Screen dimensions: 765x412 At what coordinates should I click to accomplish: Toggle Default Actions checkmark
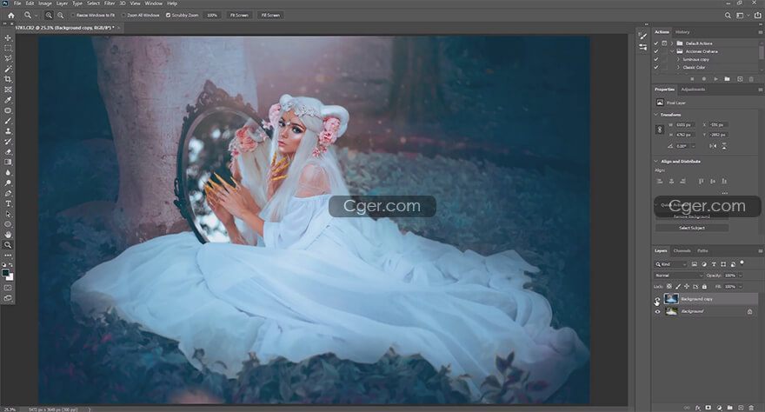coord(656,43)
